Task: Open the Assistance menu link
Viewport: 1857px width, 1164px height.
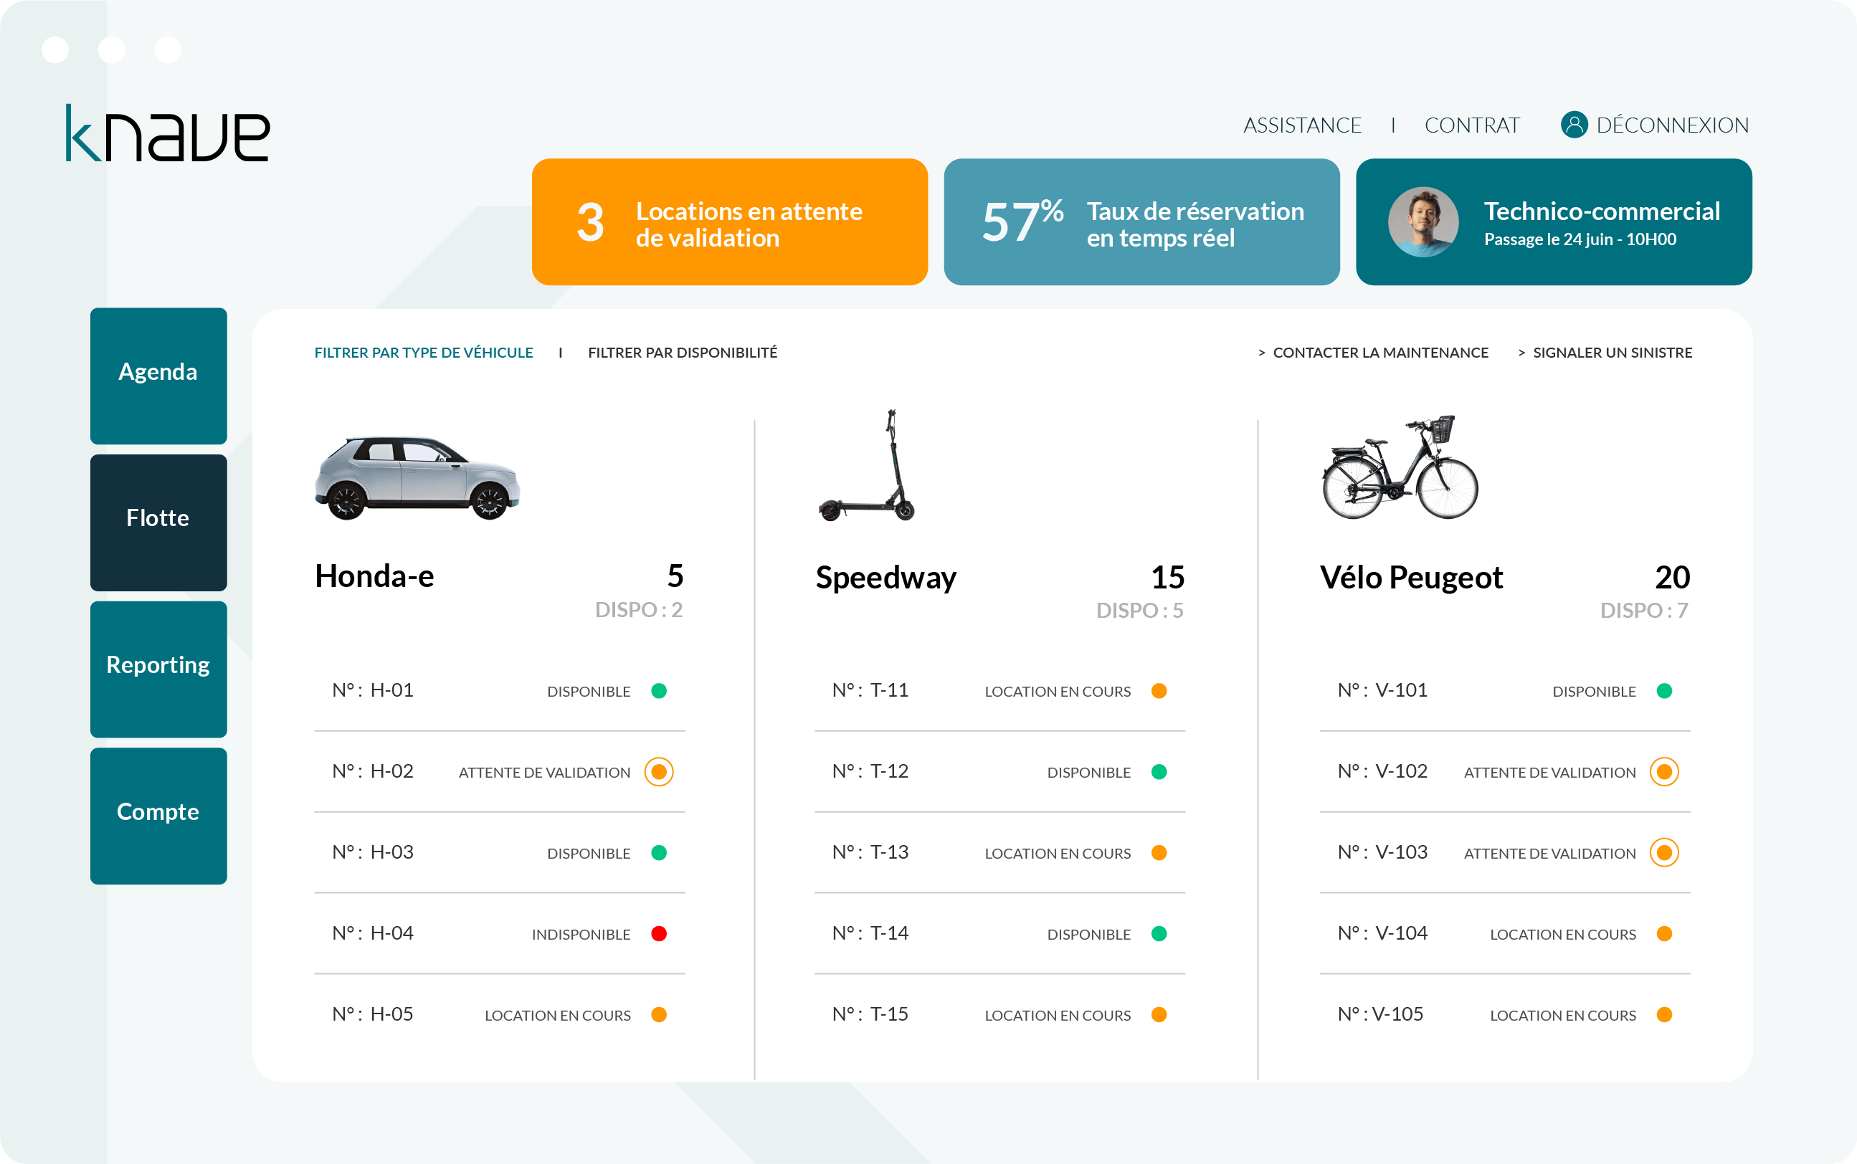Action: (x=1302, y=125)
